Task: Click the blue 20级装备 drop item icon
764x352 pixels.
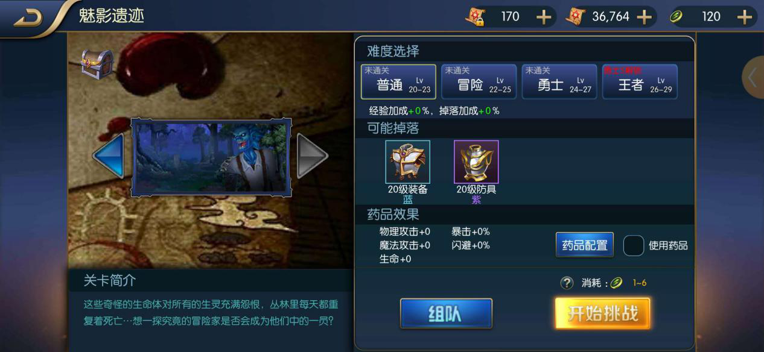Action: (408, 162)
